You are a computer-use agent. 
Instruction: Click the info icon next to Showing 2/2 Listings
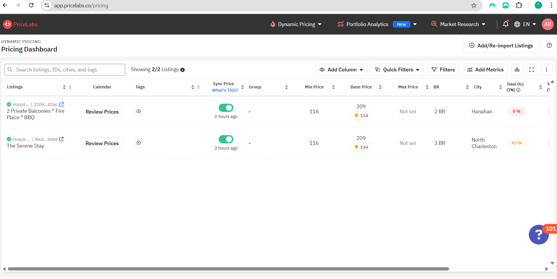tap(182, 70)
